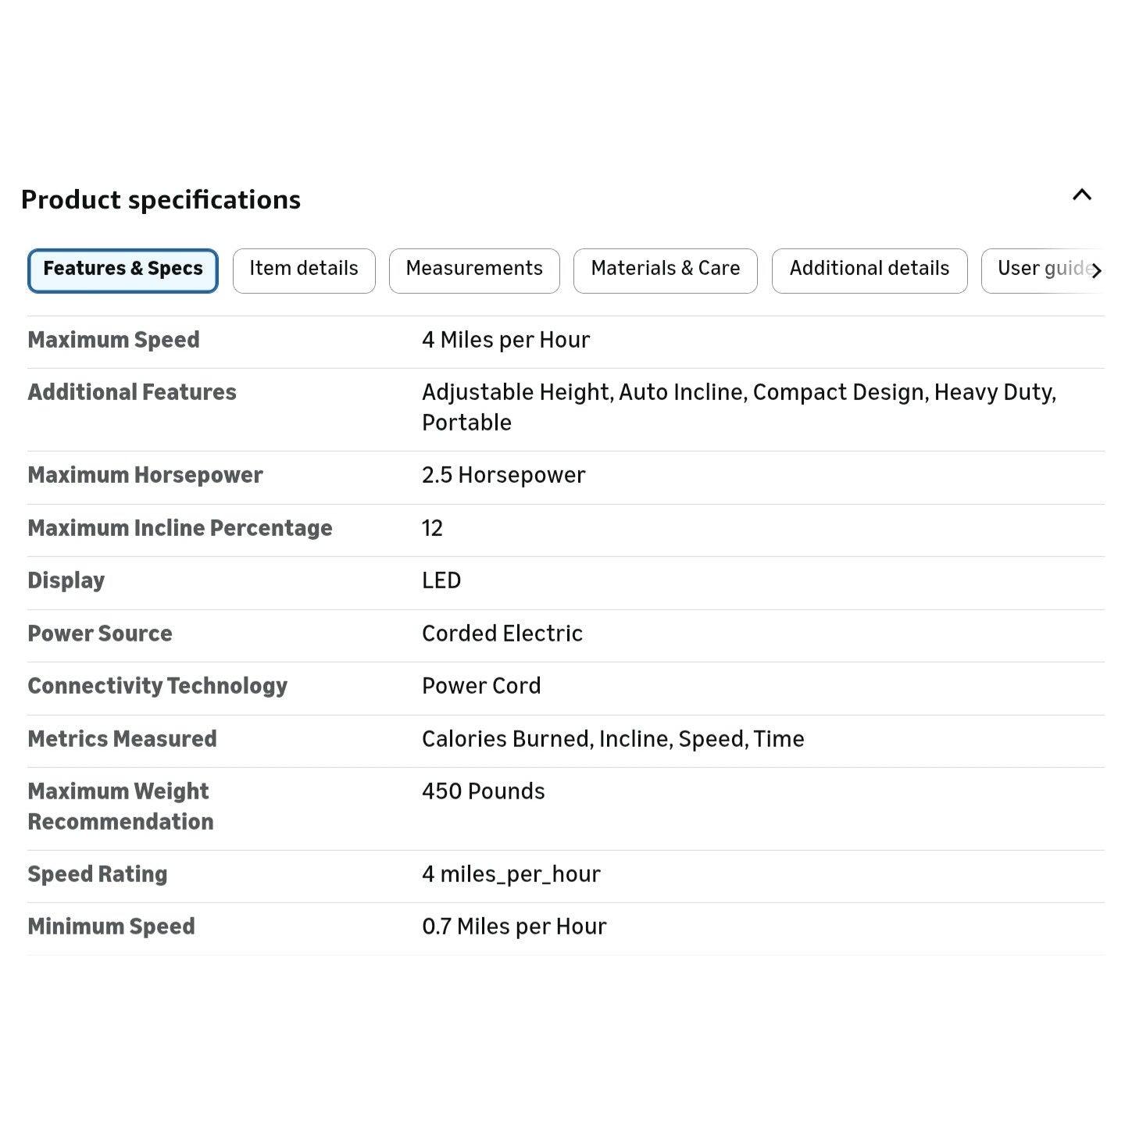Image resolution: width=1125 pixels, height=1125 pixels.
Task: Open the Measurements tab
Action: pyautogui.click(x=474, y=270)
